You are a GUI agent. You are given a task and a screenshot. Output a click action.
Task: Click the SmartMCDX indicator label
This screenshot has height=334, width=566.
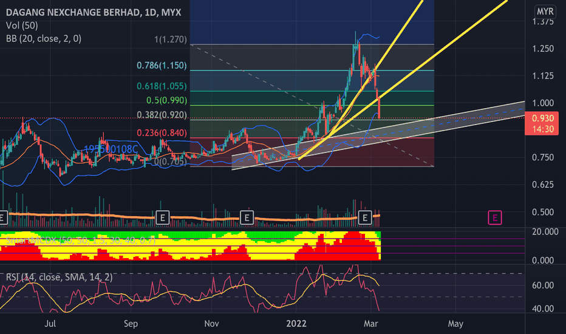81,240
